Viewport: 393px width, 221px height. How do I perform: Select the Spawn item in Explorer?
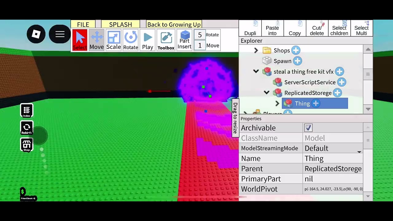coord(282,61)
